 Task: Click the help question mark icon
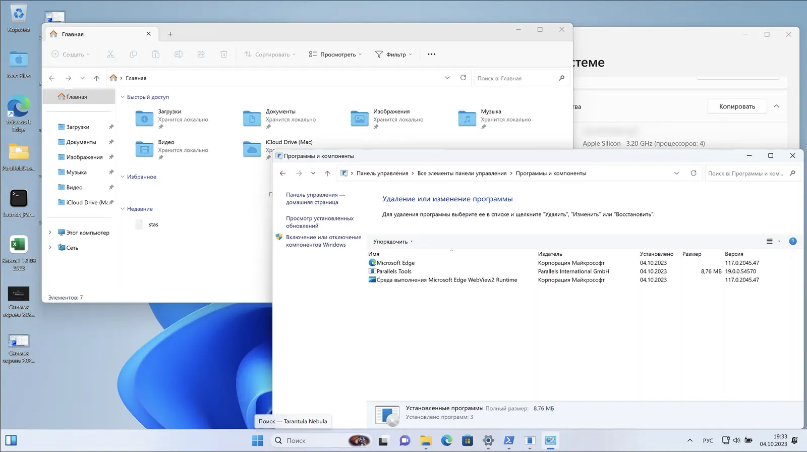(792, 241)
